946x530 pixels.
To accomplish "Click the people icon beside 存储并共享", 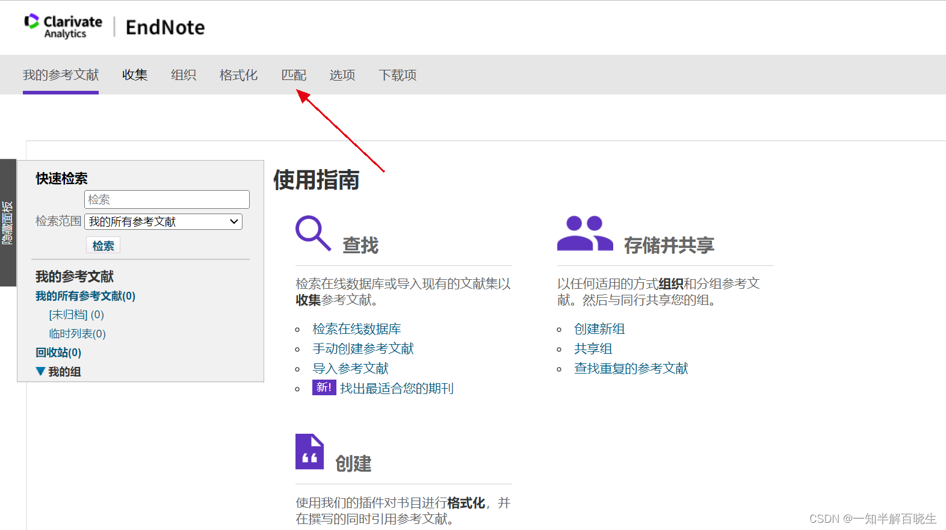I will [x=585, y=233].
